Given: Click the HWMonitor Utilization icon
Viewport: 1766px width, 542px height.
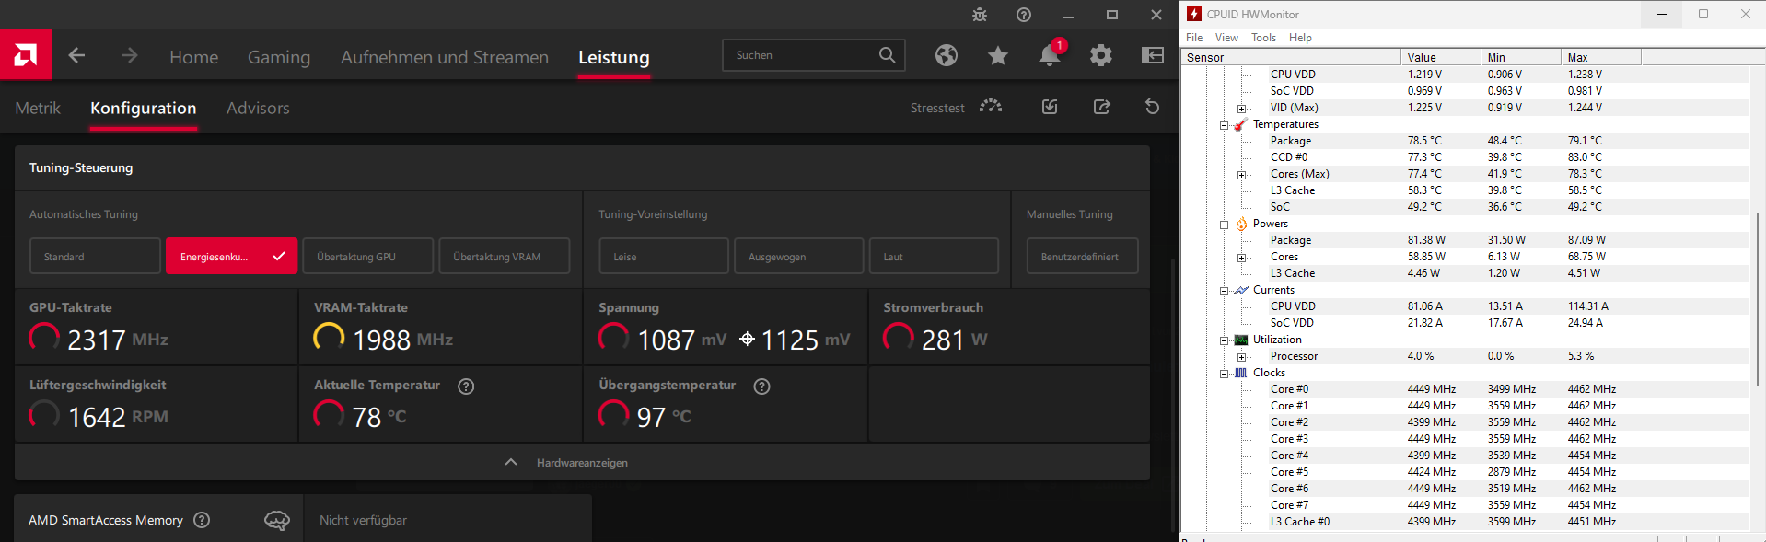Looking at the screenshot, I should 1241,340.
